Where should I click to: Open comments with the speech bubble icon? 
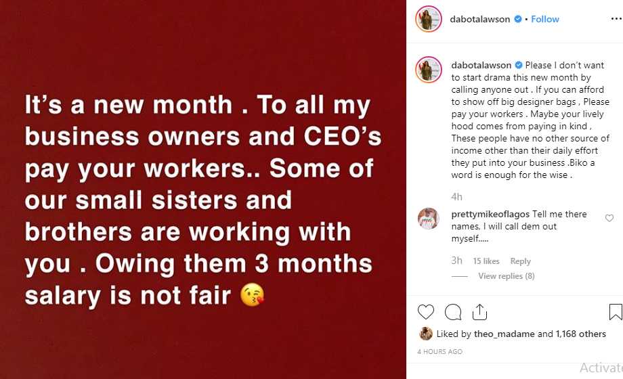453,312
